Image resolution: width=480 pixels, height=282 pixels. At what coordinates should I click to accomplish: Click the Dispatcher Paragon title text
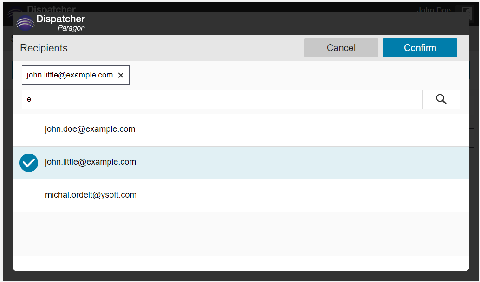point(61,23)
